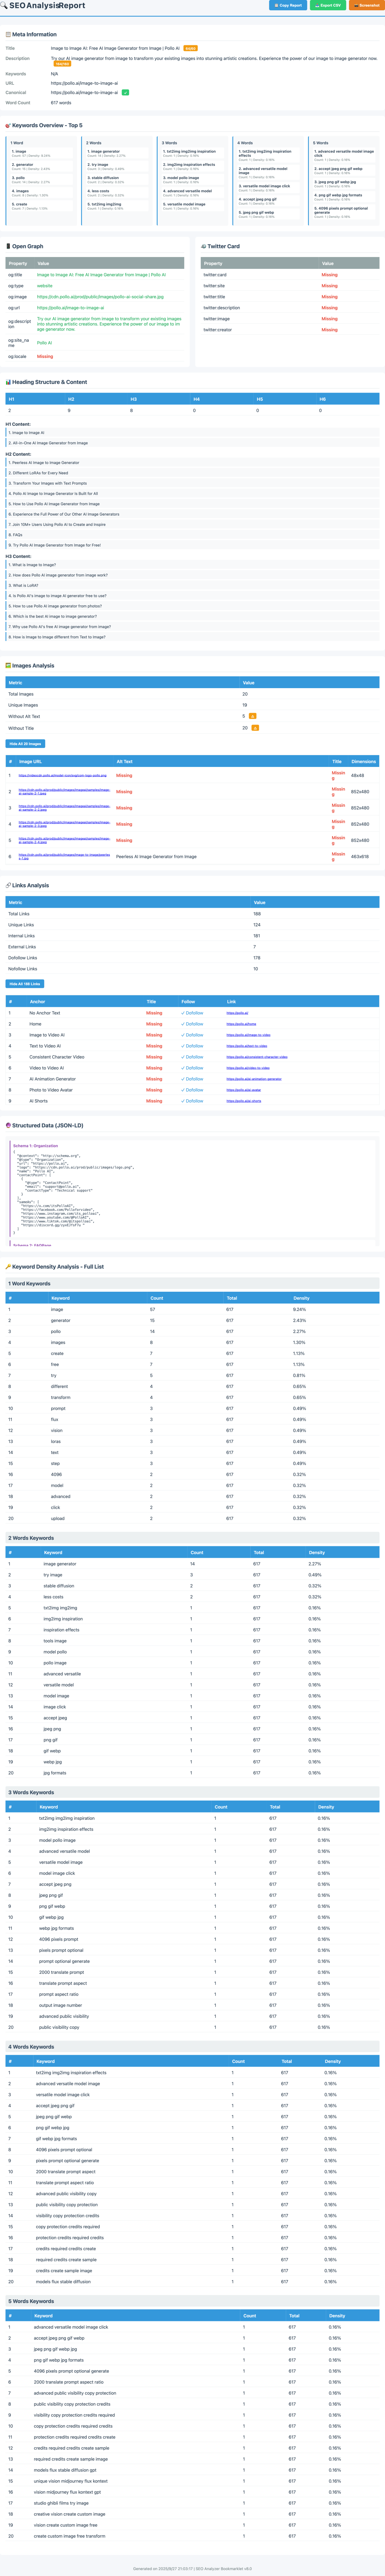Click keyword 'generator' in 1 Word table

(61, 1320)
